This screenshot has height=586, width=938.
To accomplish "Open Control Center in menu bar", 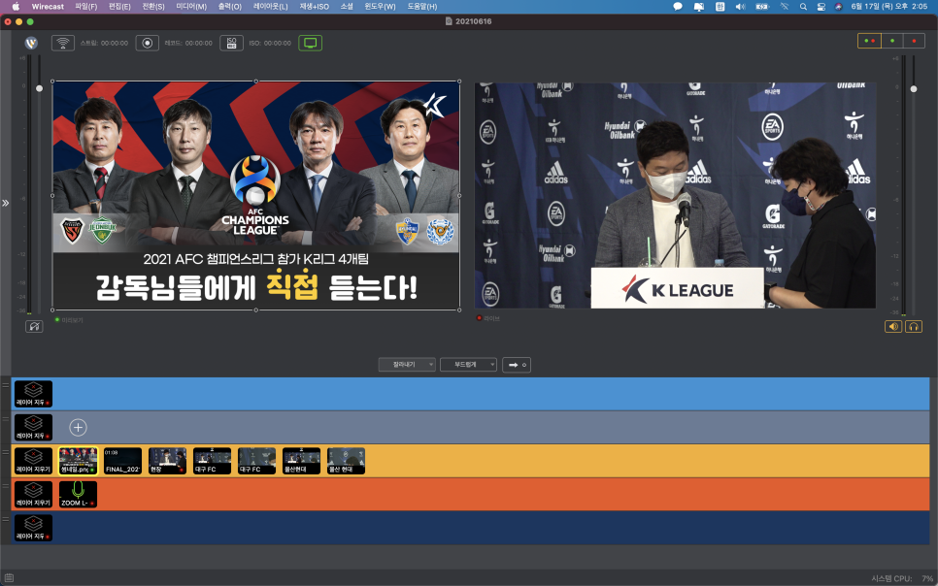I will [x=821, y=7].
